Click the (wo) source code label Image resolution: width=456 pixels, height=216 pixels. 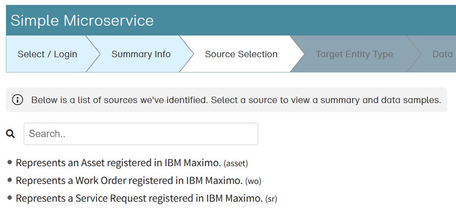tap(253, 181)
